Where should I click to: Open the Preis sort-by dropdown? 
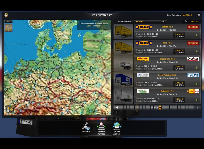pyautogui.click(x=147, y=22)
